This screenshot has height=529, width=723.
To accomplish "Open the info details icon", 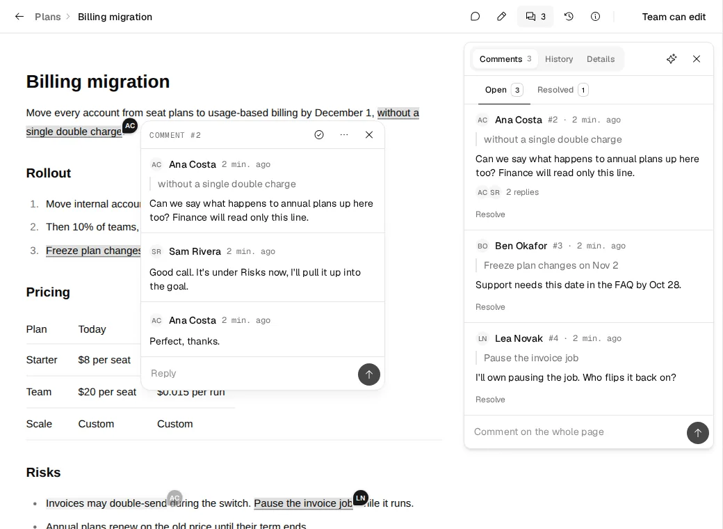I will tap(595, 17).
